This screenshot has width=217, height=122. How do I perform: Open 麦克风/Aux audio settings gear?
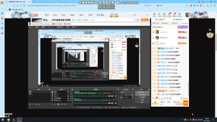tap(116, 103)
